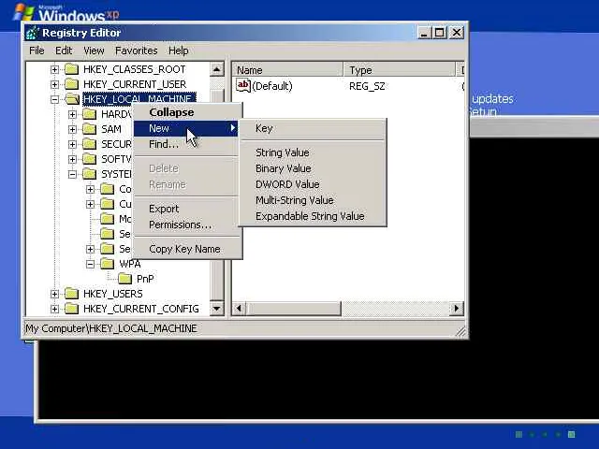The height and width of the screenshot is (449, 599).
Task: Click the values pane scroll left arrow
Action: [x=240, y=308]
